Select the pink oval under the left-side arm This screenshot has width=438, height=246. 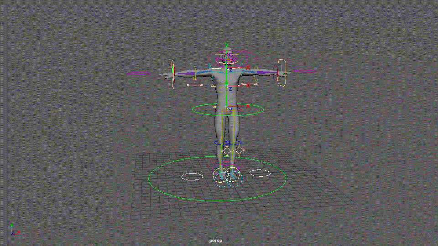pyautogui.click(x=195, y=85)
